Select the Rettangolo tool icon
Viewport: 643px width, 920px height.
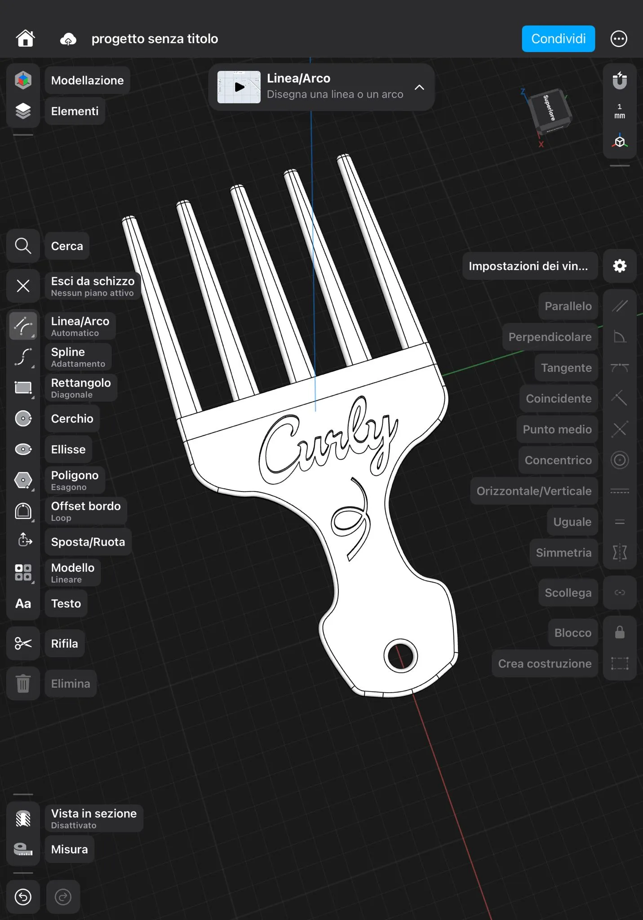tap(23, 388)
